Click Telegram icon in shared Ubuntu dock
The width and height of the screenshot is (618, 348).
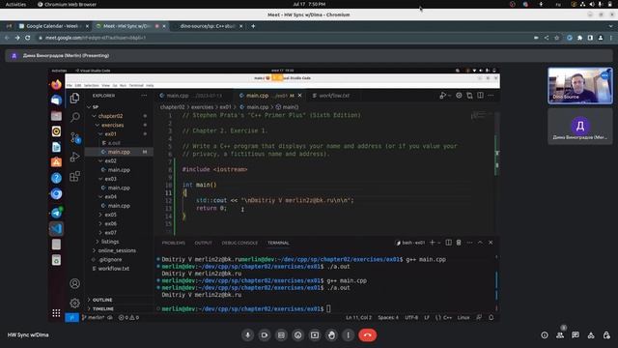(56, 213)
